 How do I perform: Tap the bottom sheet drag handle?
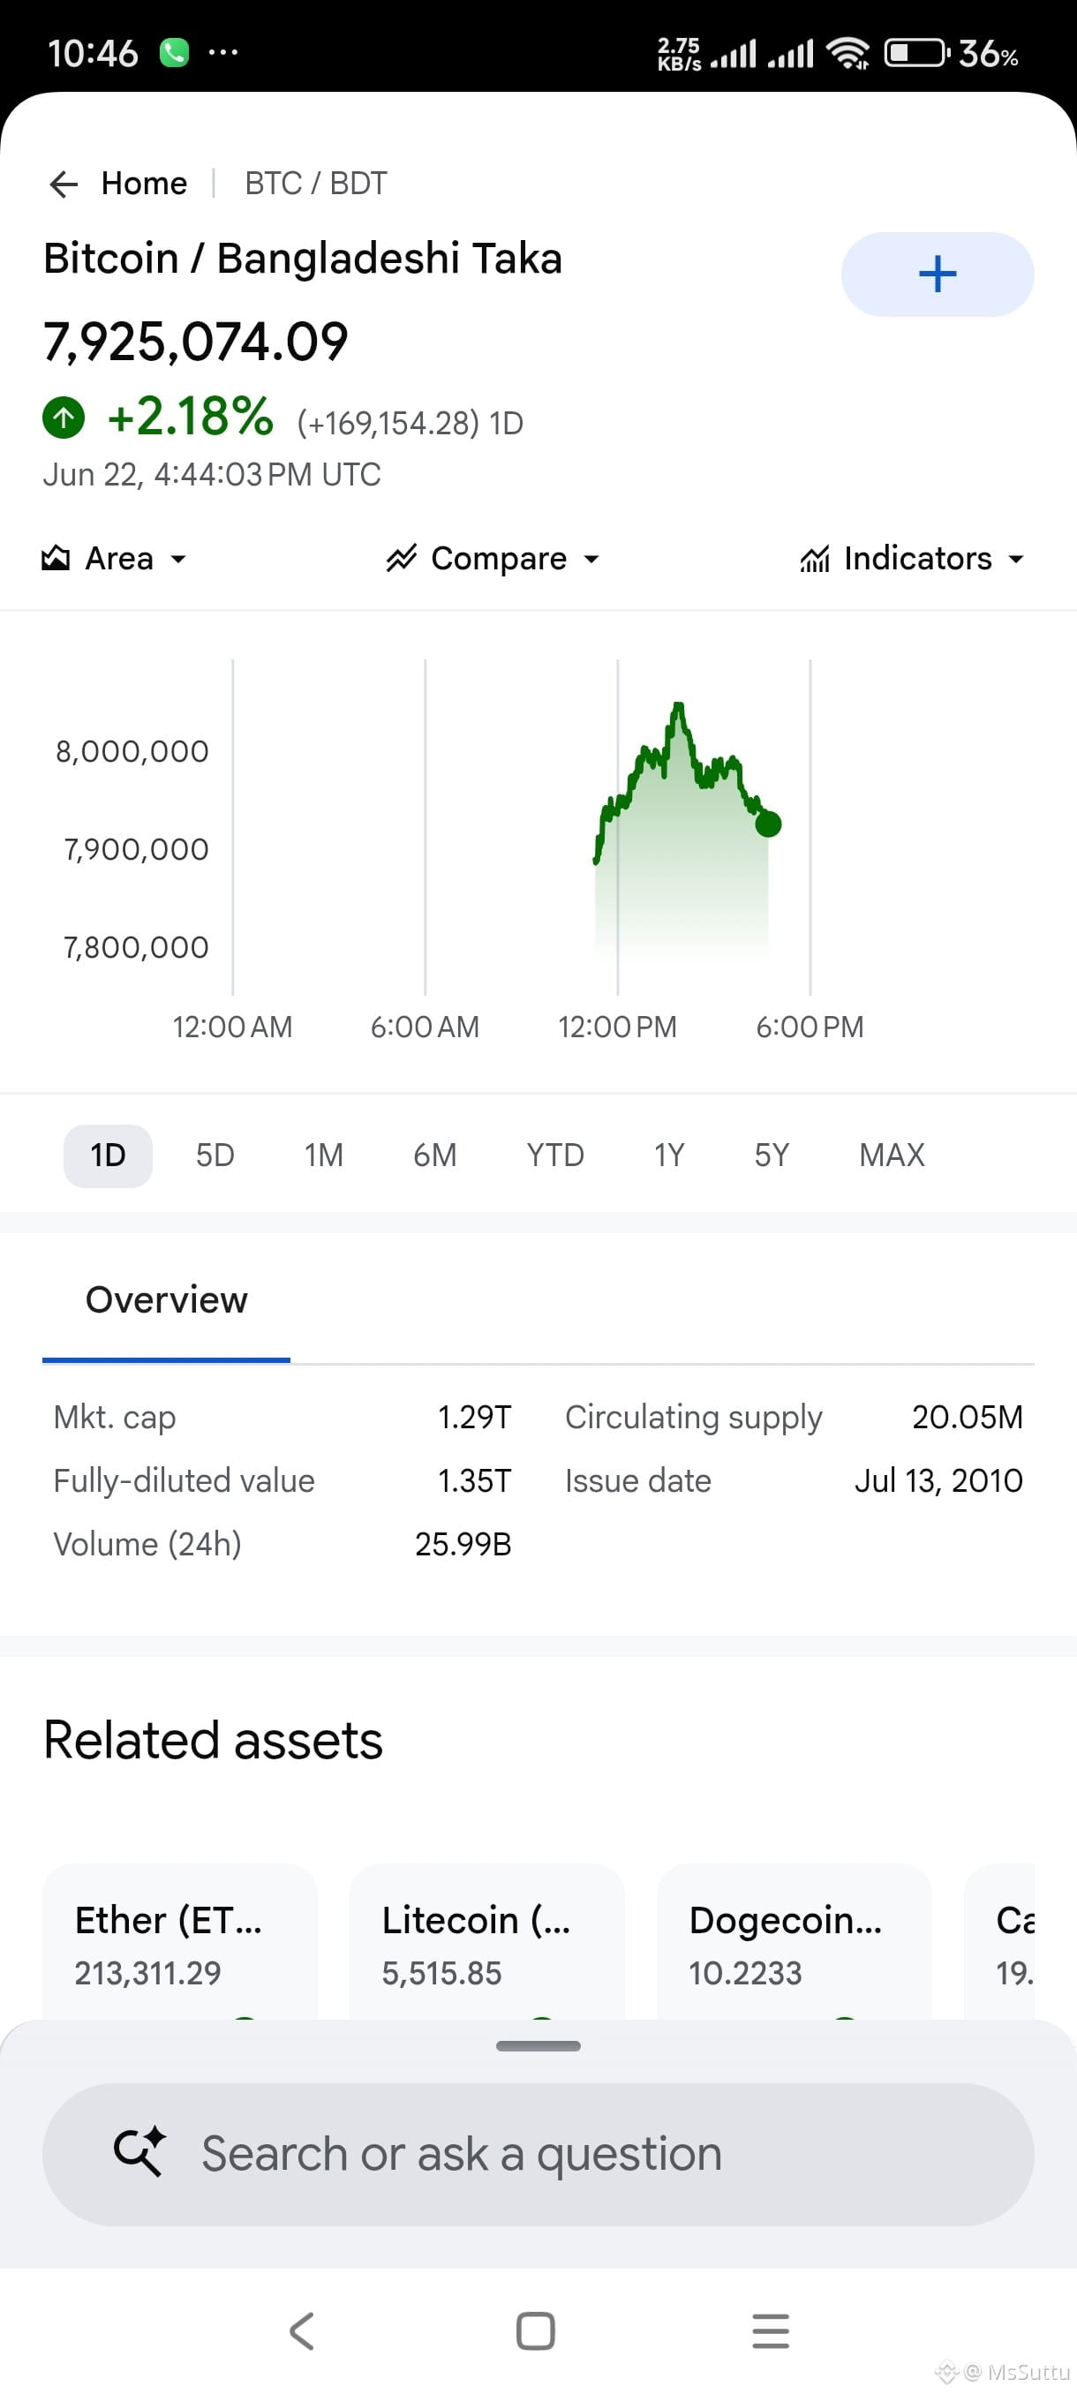(538, 2045)
